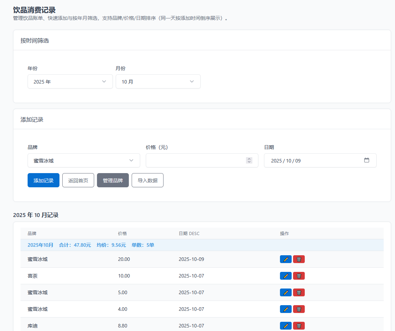The height and width of the screenshot is (331, 395).
Task: Edit the 库迪 8.80 record
Action: 286,325
